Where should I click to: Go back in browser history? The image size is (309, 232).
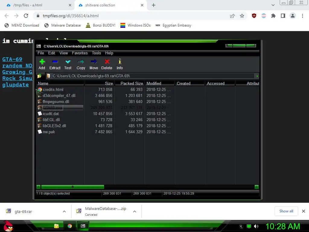point(7,16)
